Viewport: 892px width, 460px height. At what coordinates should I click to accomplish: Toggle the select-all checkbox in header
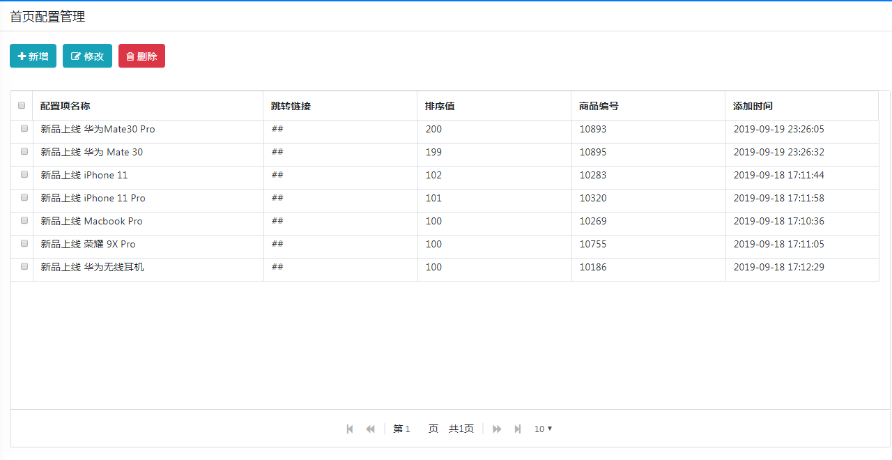pyautogui.click(x=22, y=105)
